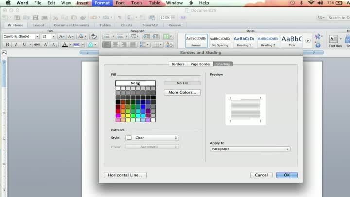Viewport: 350px width, 197px height.
Task: Switch to the Page Border tab
Action: tap(200, 64)
